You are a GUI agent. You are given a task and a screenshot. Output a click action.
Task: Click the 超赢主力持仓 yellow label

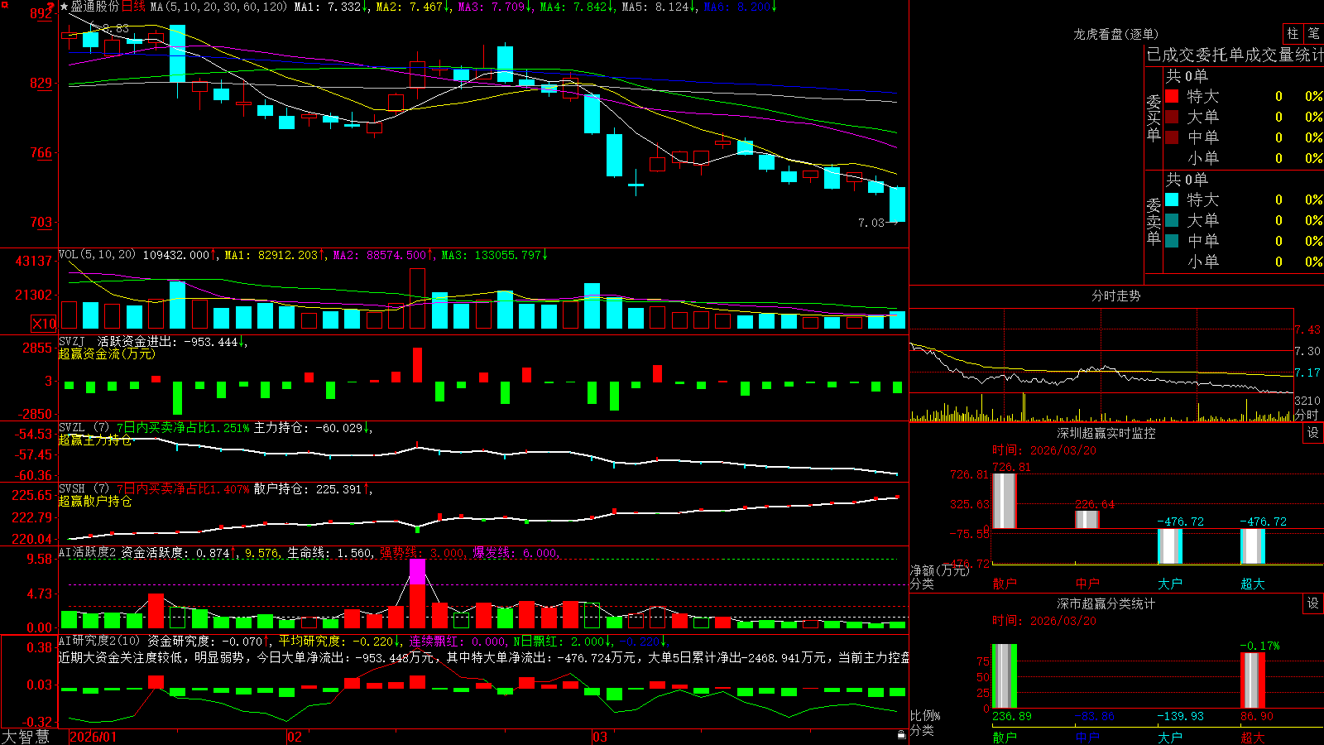pos(95,440)
